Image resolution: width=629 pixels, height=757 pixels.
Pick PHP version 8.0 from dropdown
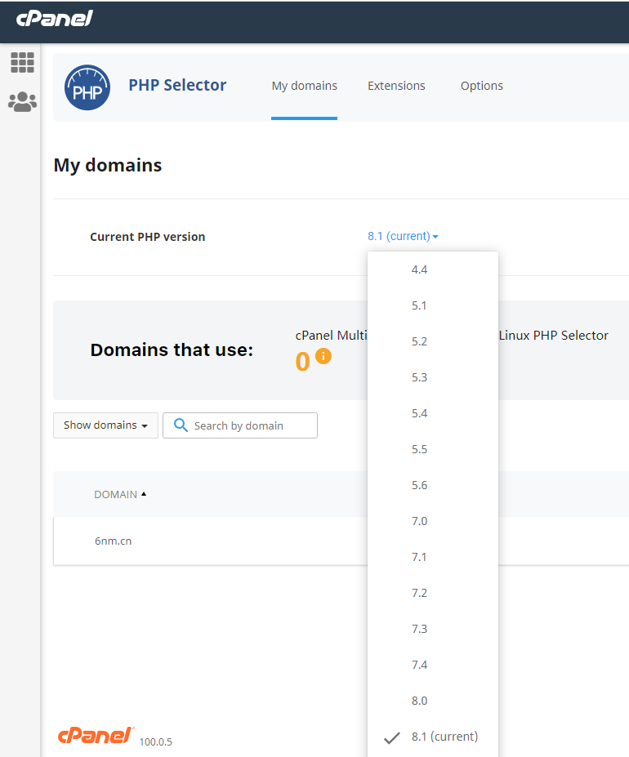click(x=420, y=701)
